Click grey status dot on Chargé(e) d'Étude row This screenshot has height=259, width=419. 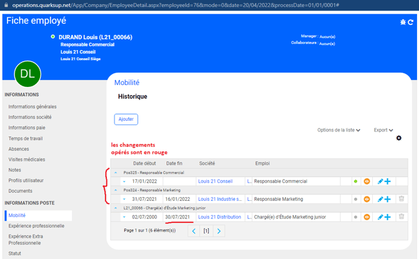click(355, 217)
